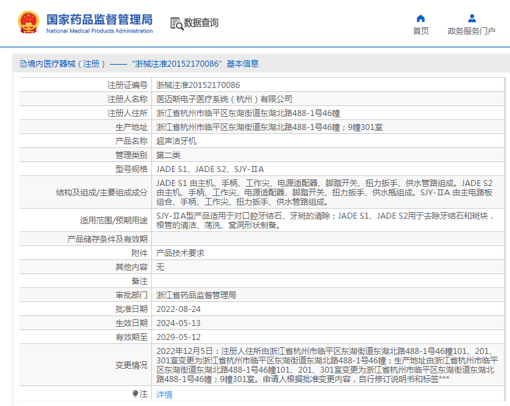Click 产品技术要求 attachment value
The width and height of the screenshot is (510, 406).
[x=180, y=253]
